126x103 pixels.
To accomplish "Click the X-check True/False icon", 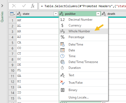I will (62, 83).
